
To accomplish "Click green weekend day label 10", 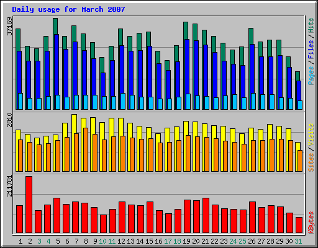I will (x=102, y=241).
